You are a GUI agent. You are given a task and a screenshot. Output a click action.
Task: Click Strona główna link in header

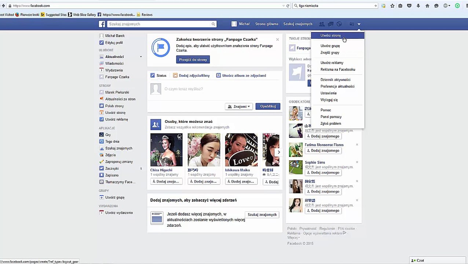point(267,24)
